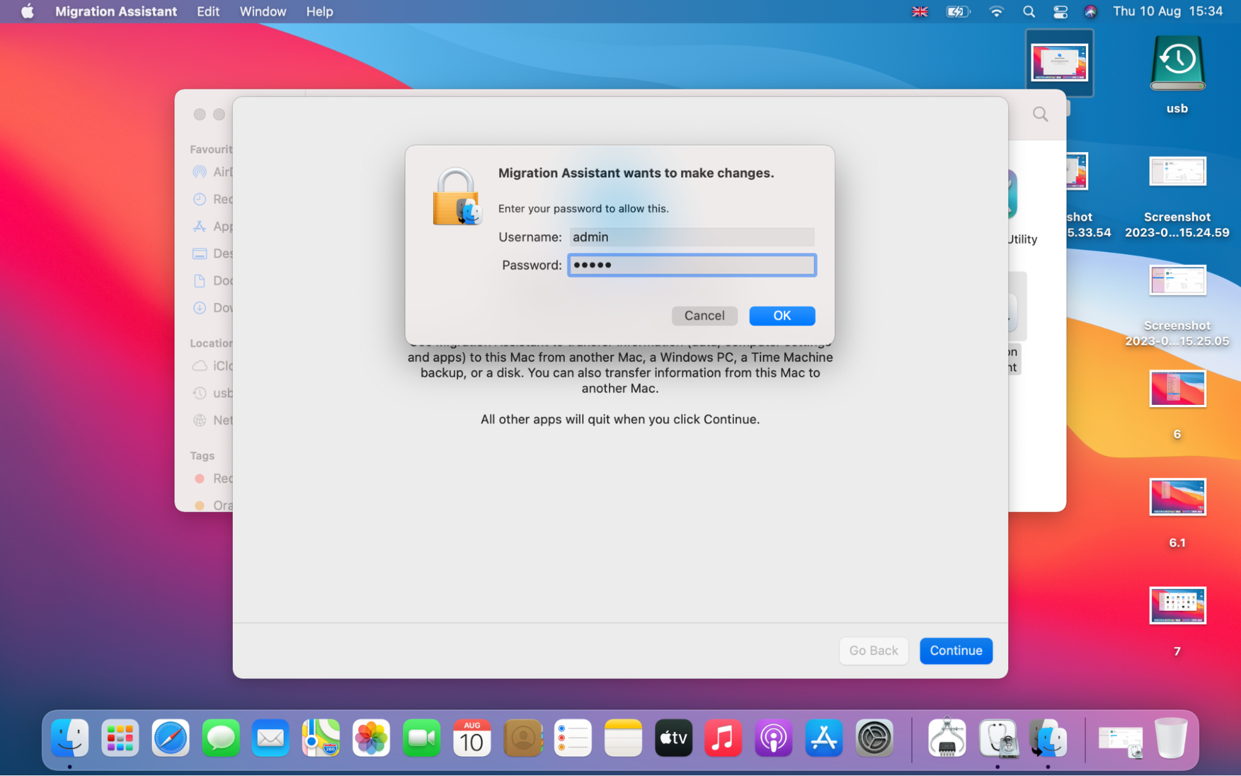Open Apple TV app in dock
This screenshot has width=1241, height=776.
(674, 738)
